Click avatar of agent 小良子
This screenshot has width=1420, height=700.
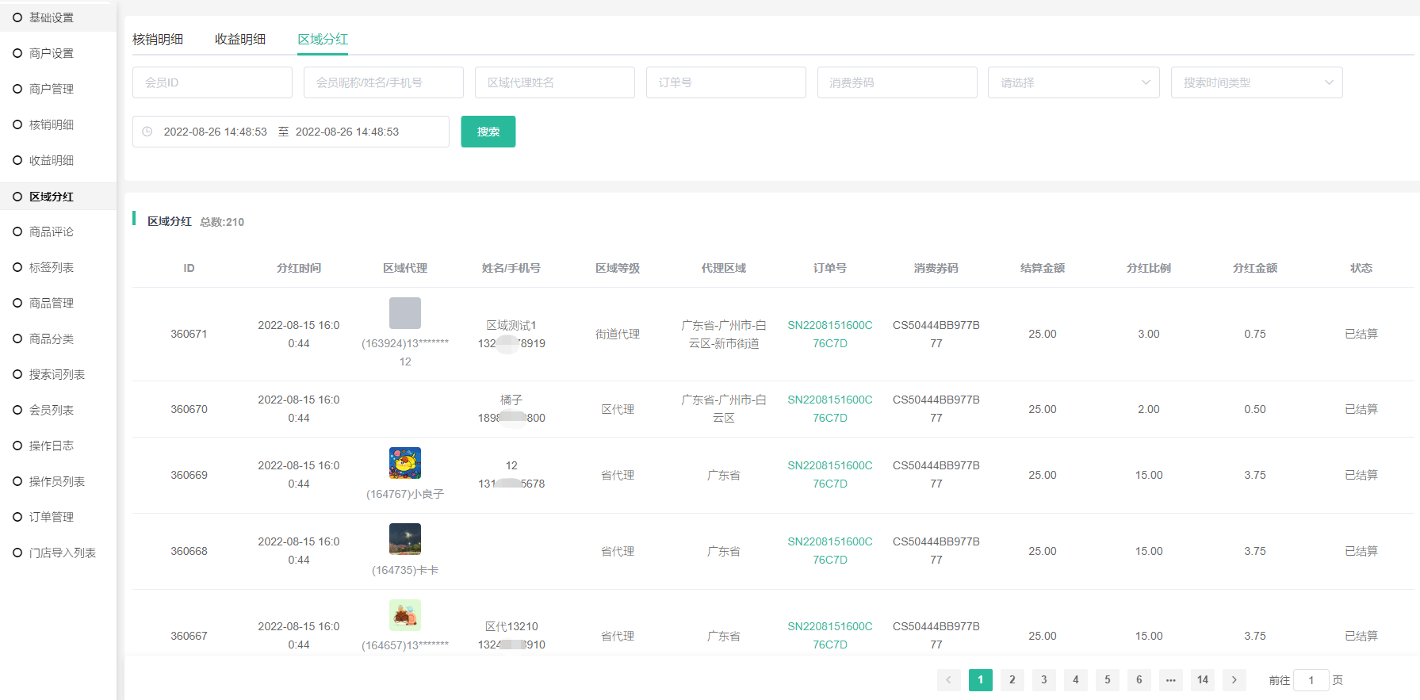(404, 463)
